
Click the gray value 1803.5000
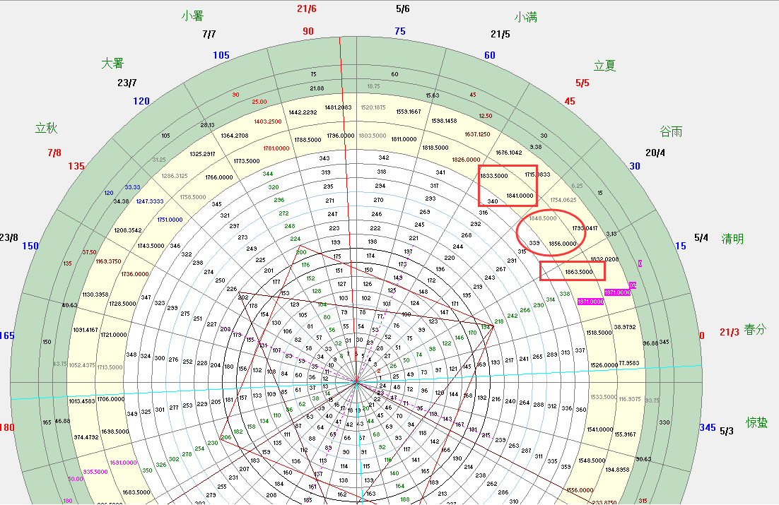point(373,136)
